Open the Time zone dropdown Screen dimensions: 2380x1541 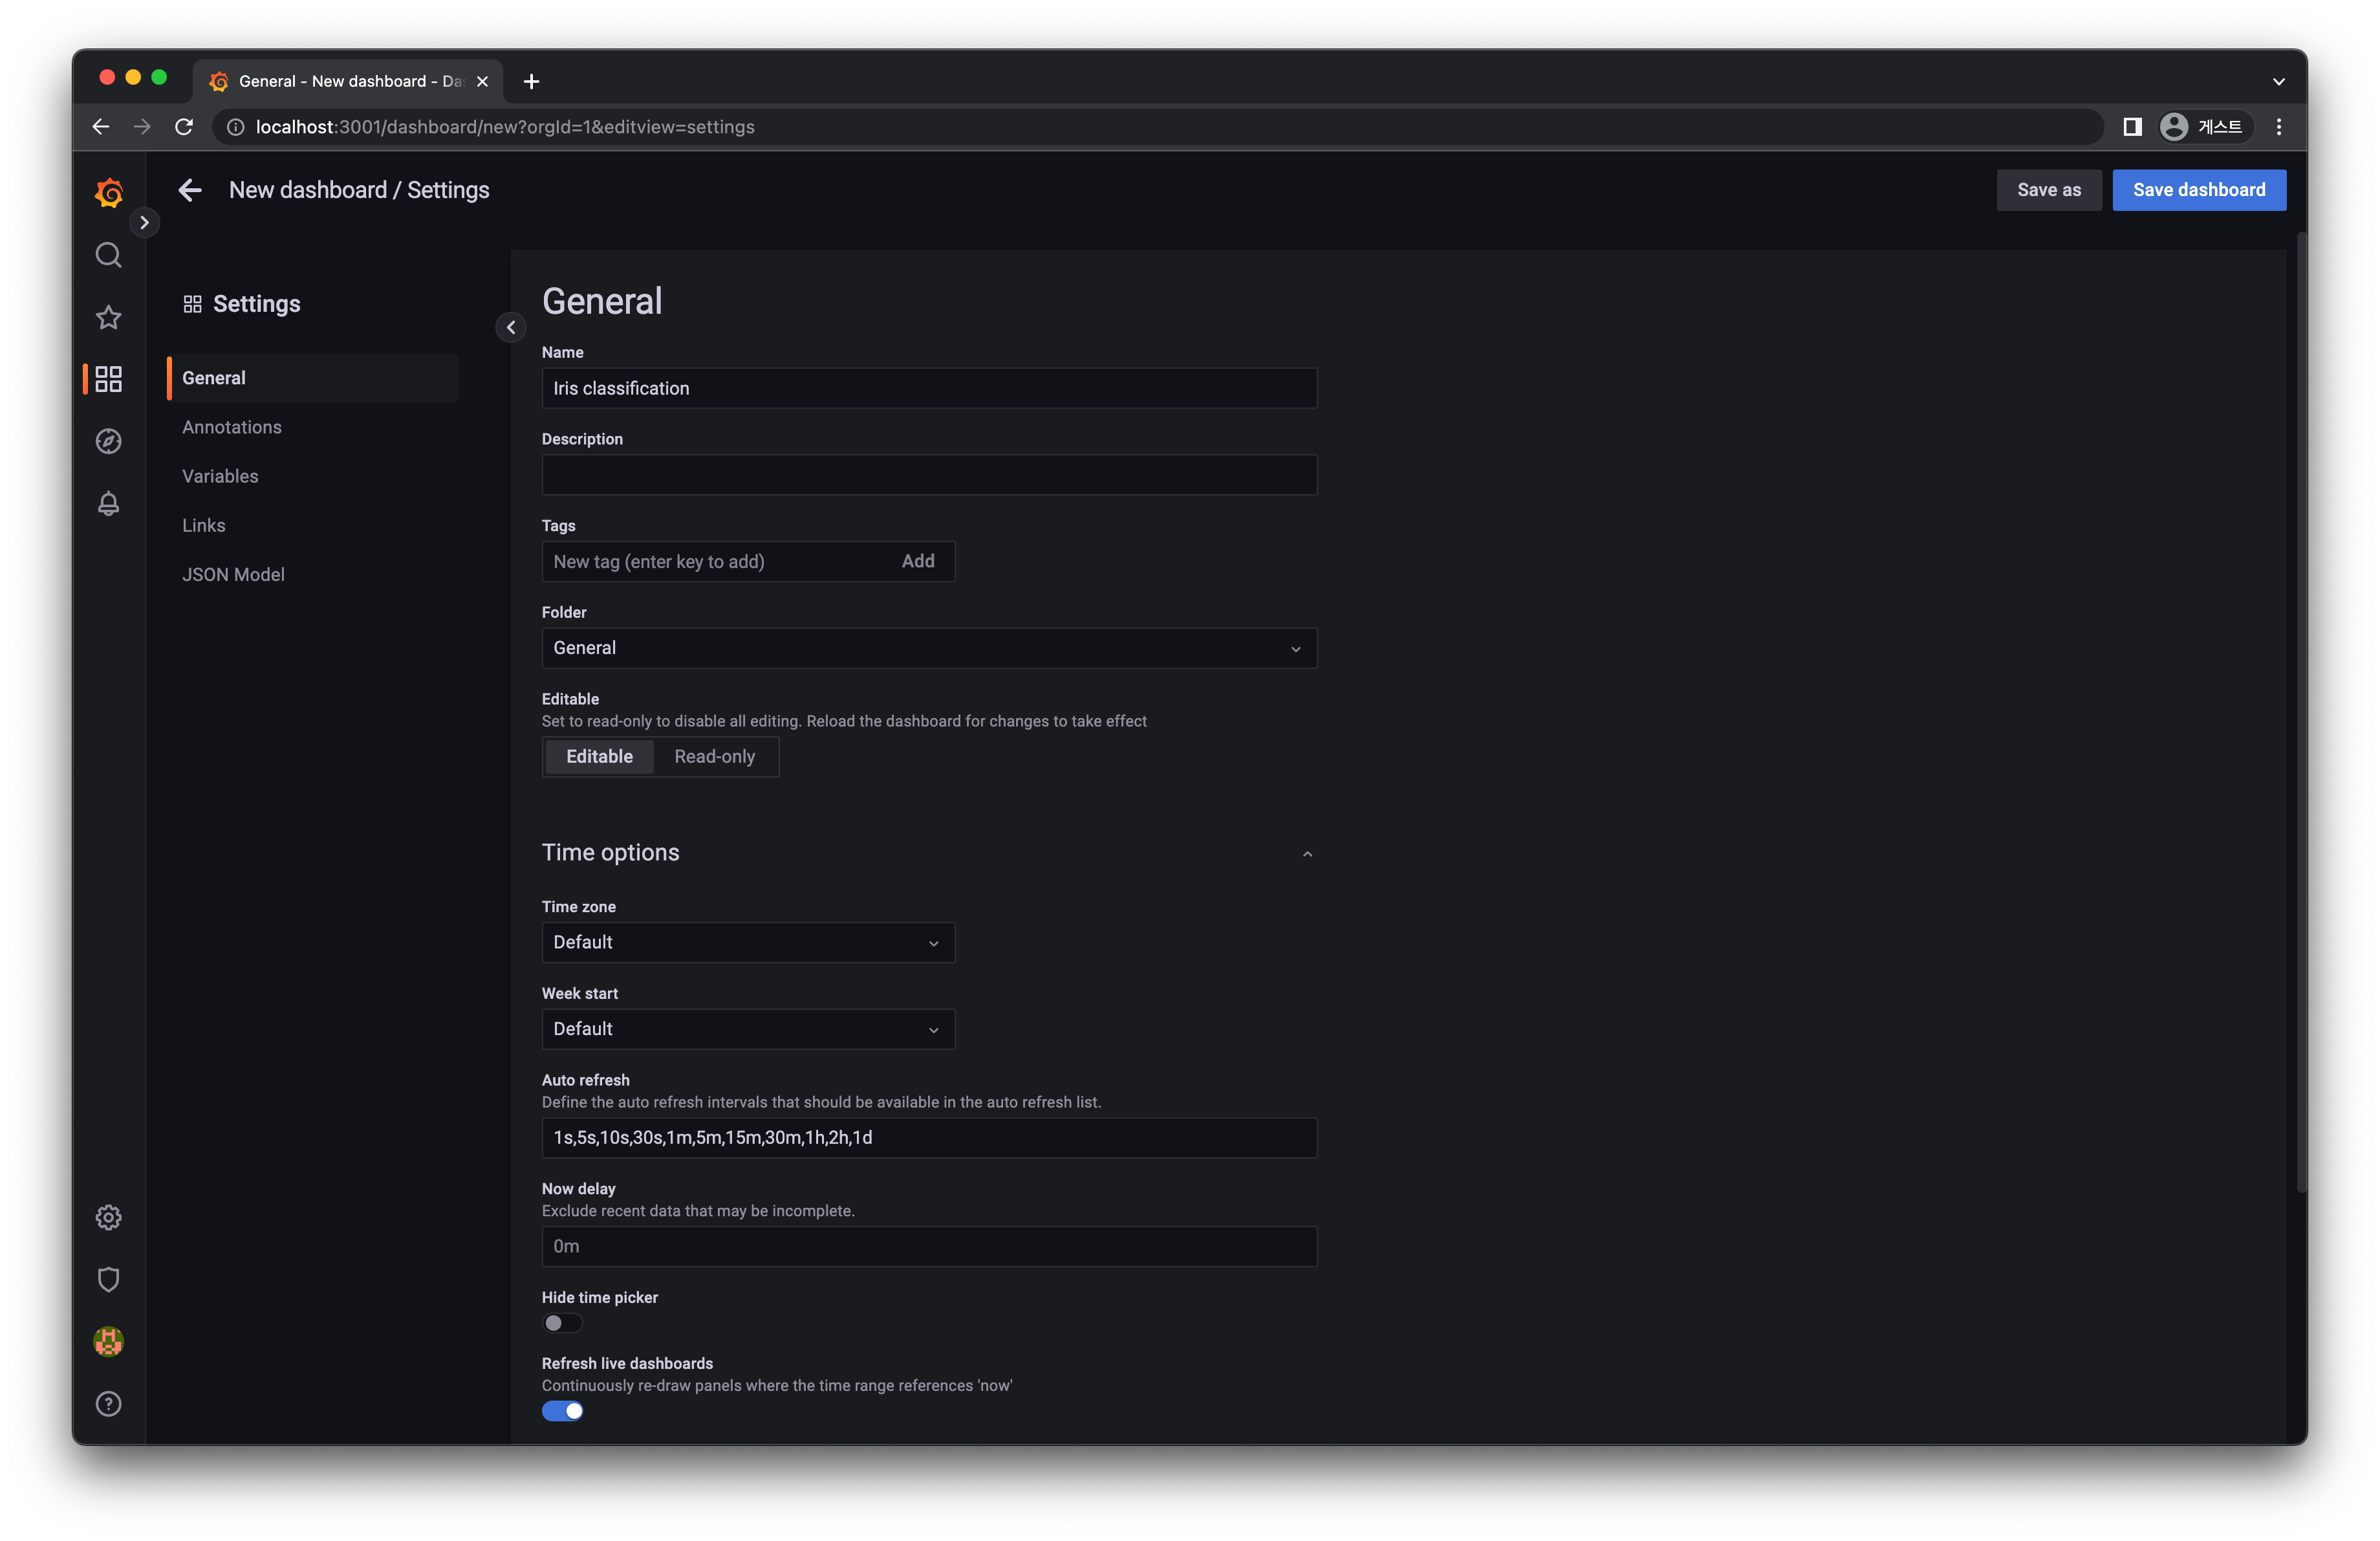coord(748,942)
